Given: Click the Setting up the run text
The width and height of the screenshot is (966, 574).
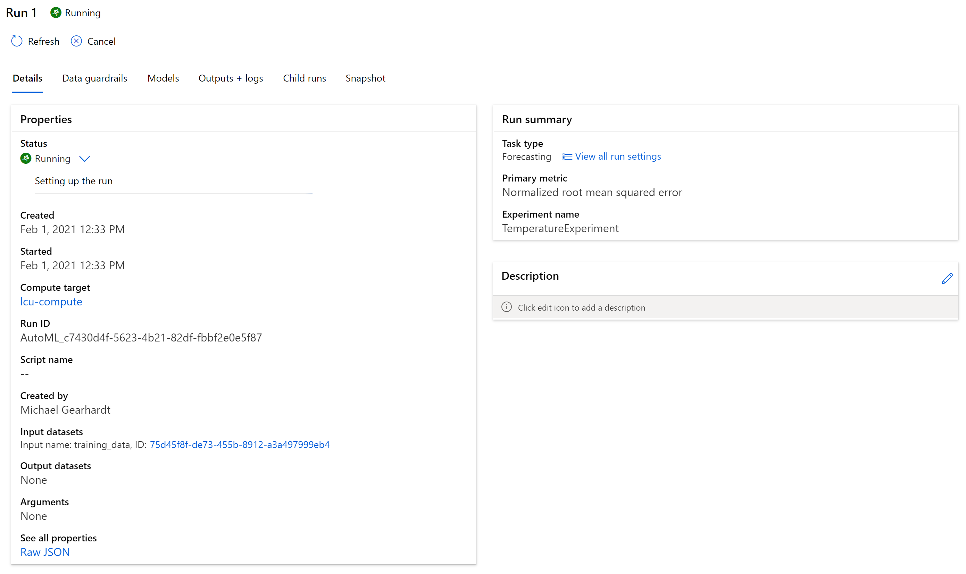Looking at the screenshot, I should tap(74, 181).
